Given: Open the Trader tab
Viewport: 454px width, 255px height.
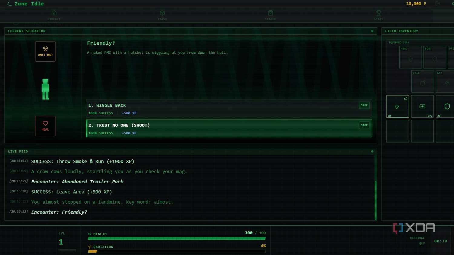Looking at the screenshot, I should click(x=270, y=15).
